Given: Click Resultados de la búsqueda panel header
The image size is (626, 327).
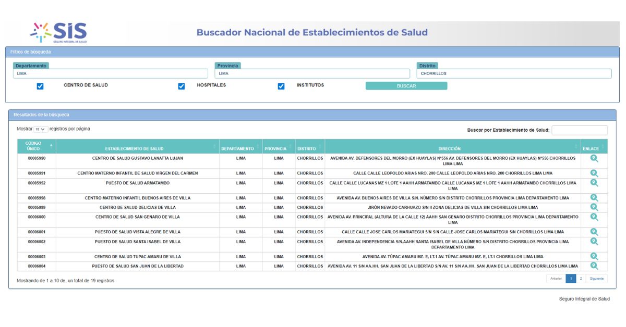Looking at the screenshot, I should point(312,115).
